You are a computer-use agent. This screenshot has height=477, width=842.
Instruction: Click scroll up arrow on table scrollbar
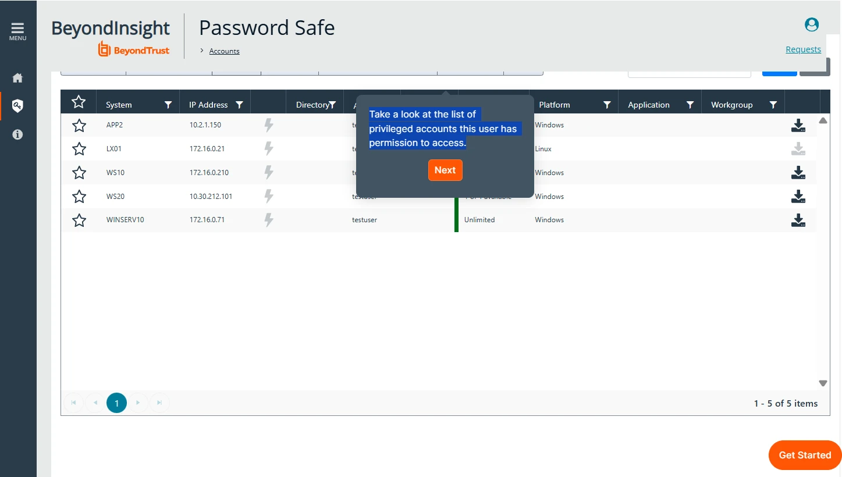(x=823, y=121)
